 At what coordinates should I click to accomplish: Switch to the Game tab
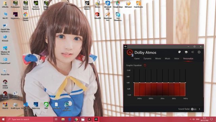(137, 59)
